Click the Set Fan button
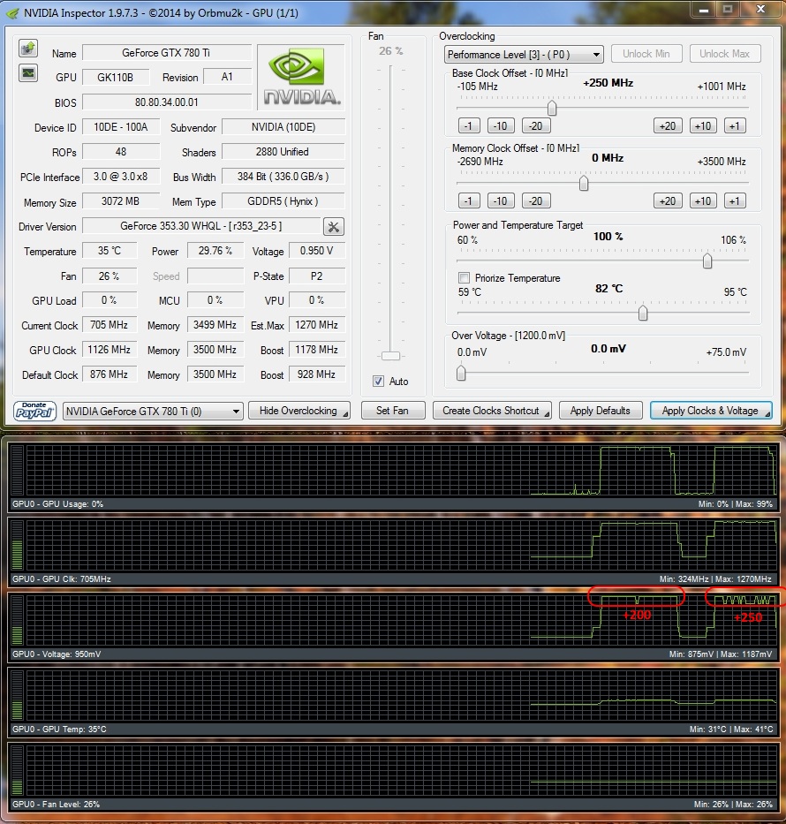This screenshot has width=786, height=824. coord(392,411)
